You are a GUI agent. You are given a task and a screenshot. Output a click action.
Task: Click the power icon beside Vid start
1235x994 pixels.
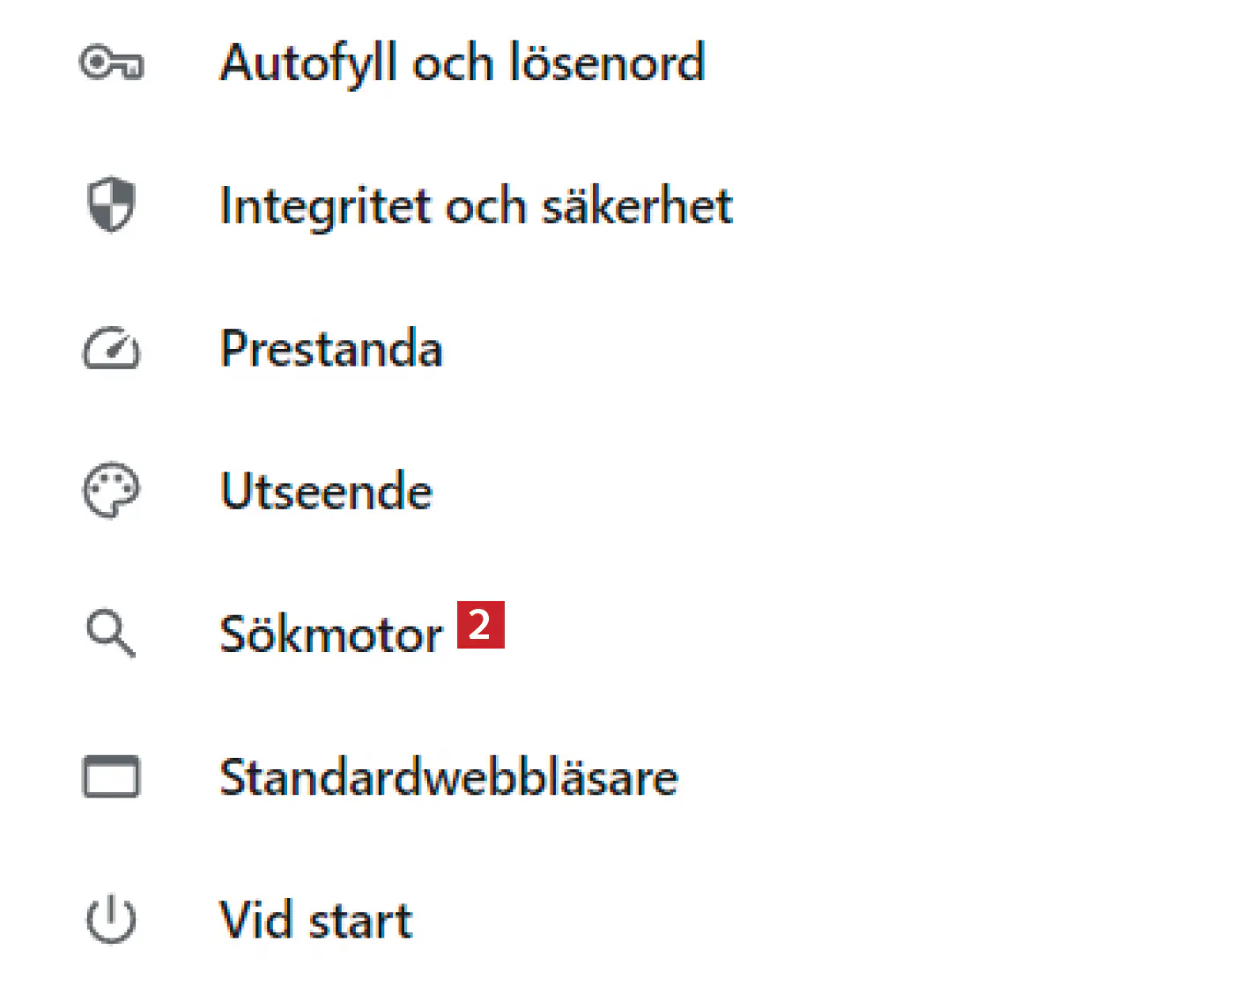[x=111, y=920]
